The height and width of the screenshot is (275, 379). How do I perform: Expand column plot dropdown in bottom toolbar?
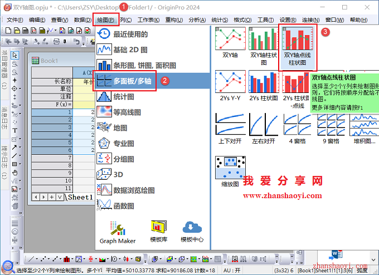72,259
